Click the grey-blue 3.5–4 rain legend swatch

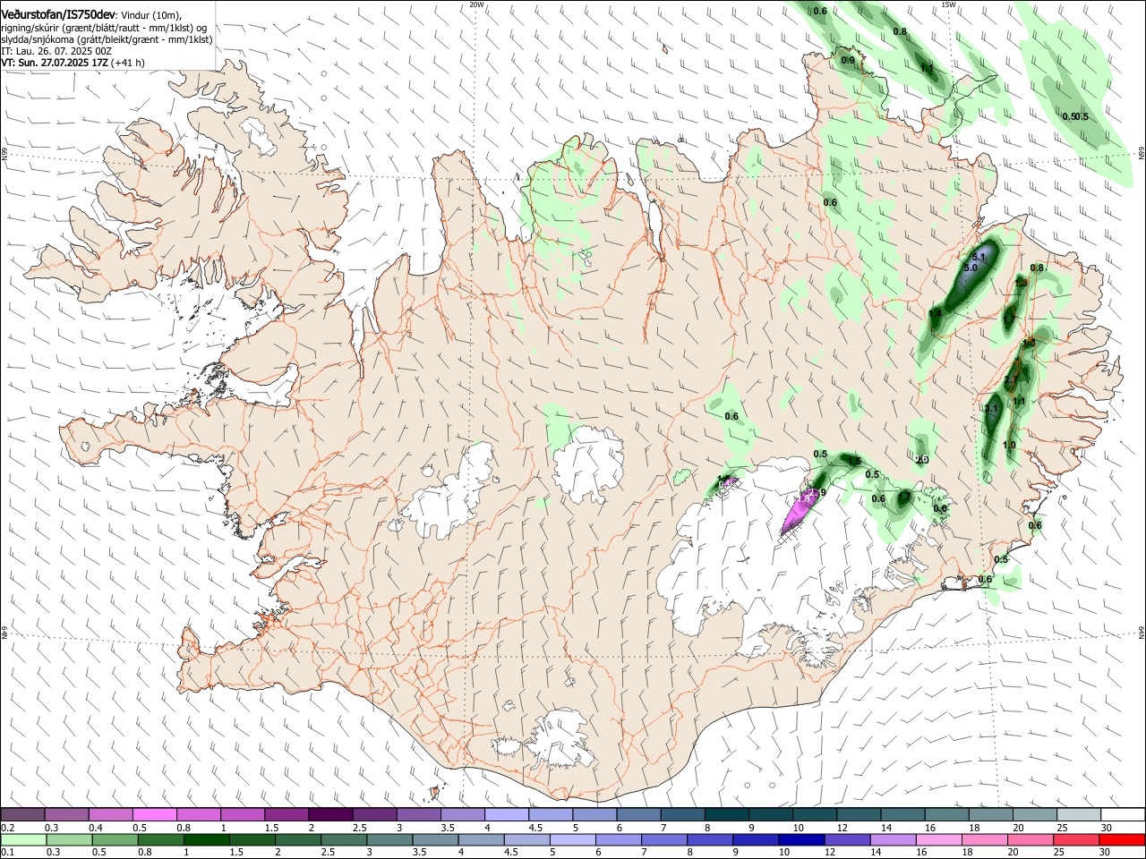tap(435, 839)
